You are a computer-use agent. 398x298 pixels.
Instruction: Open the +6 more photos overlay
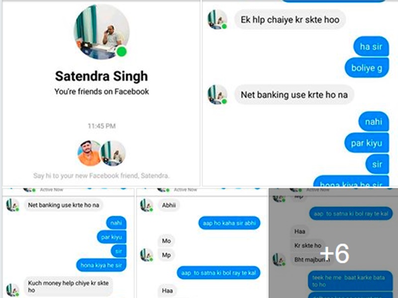pos(333,243)
